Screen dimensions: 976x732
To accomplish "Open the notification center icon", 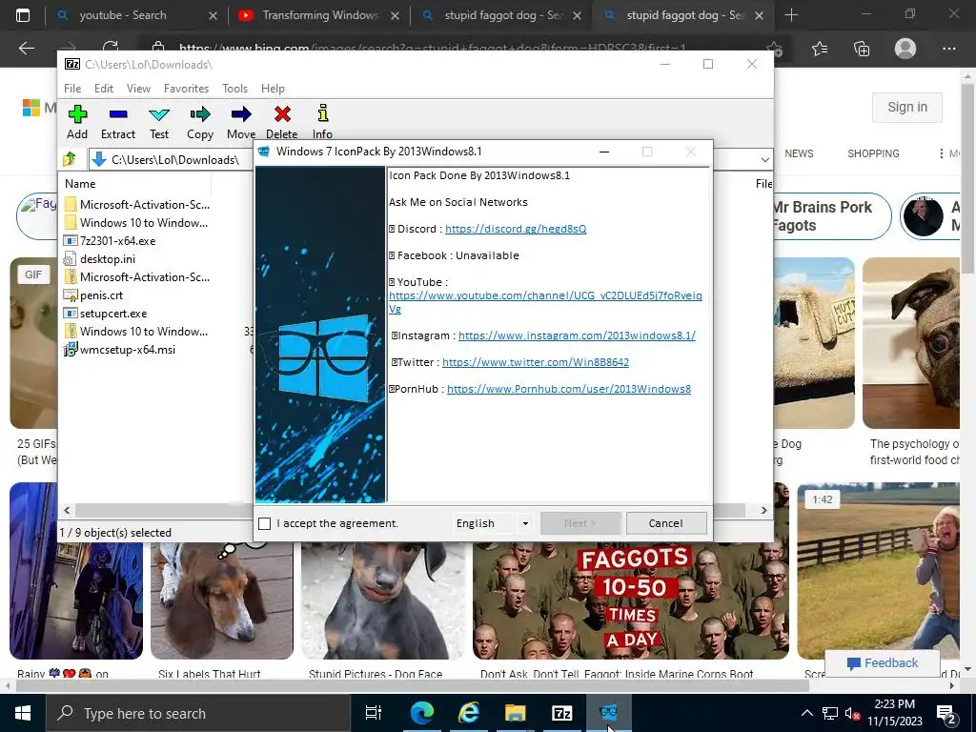I will (945, 714).
